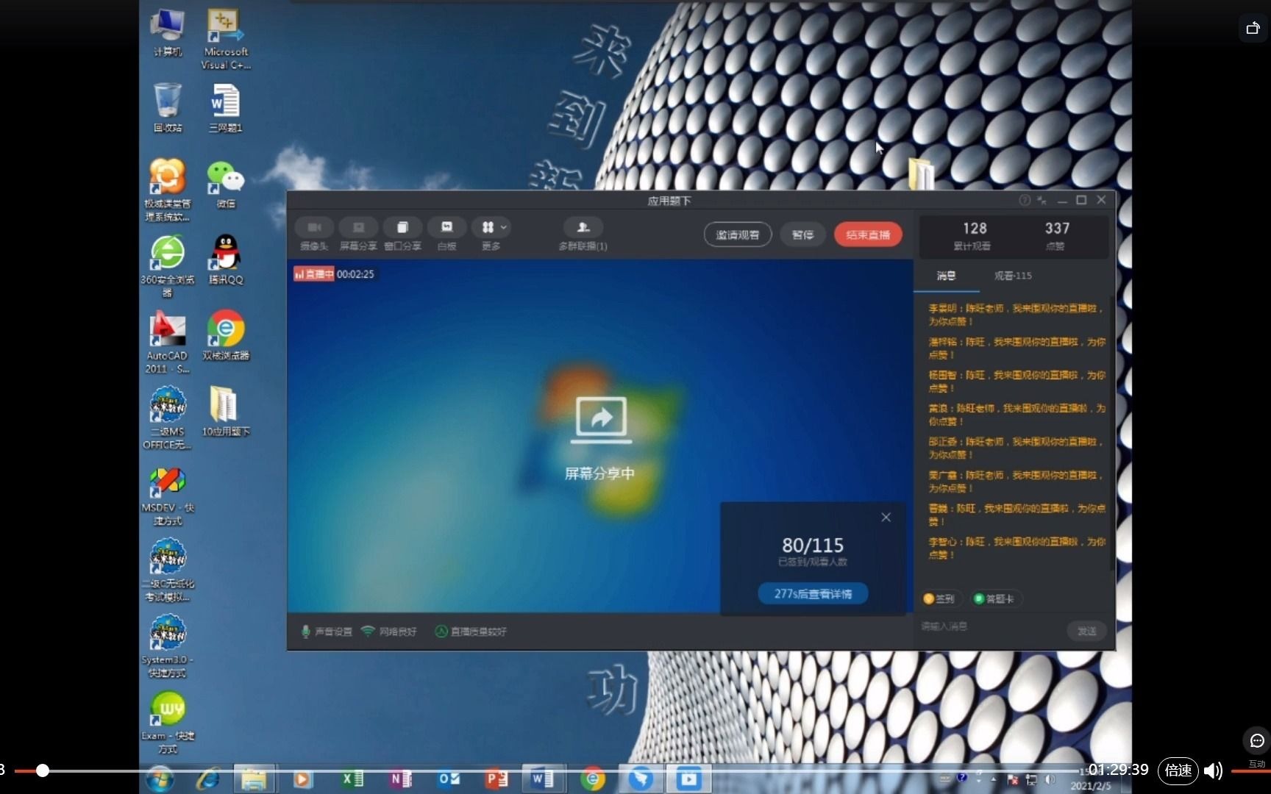The height and width of the screenshot is (794, 1271).
Task: Open Internet Explorer from taskbar
Action: tap(208, 779)
